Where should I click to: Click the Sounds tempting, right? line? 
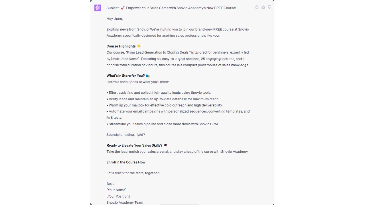pyautogui.click(x=126, y=135)
